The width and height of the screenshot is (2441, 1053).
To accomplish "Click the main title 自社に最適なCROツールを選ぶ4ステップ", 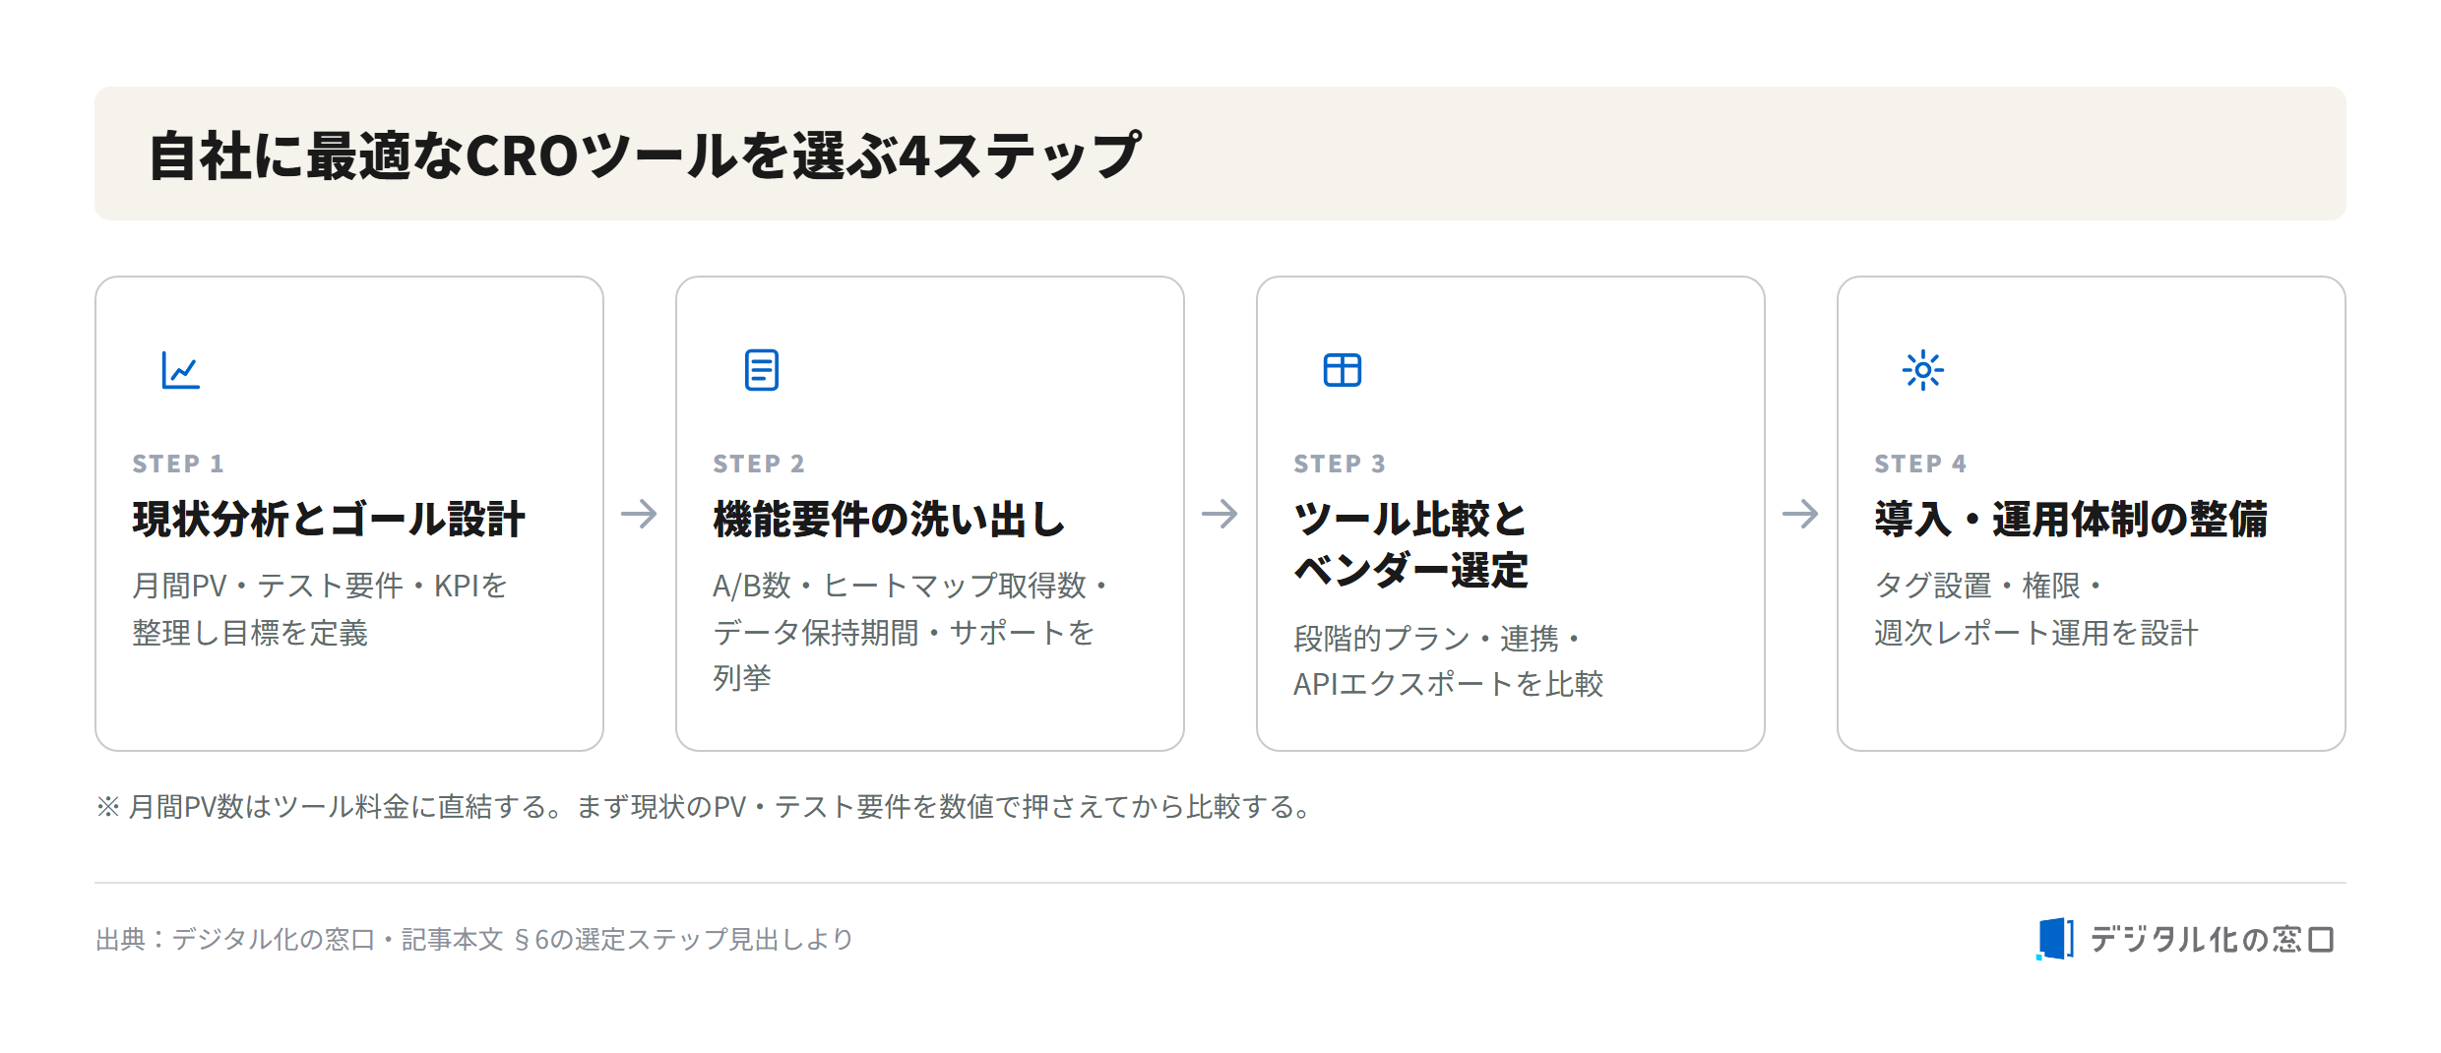I will pos(645,155).
